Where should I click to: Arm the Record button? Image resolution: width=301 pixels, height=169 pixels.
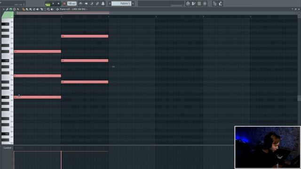coord(64,3)
